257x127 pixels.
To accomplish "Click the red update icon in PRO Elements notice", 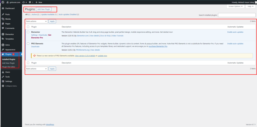I will pyautogui.click(x=34, y=56).
